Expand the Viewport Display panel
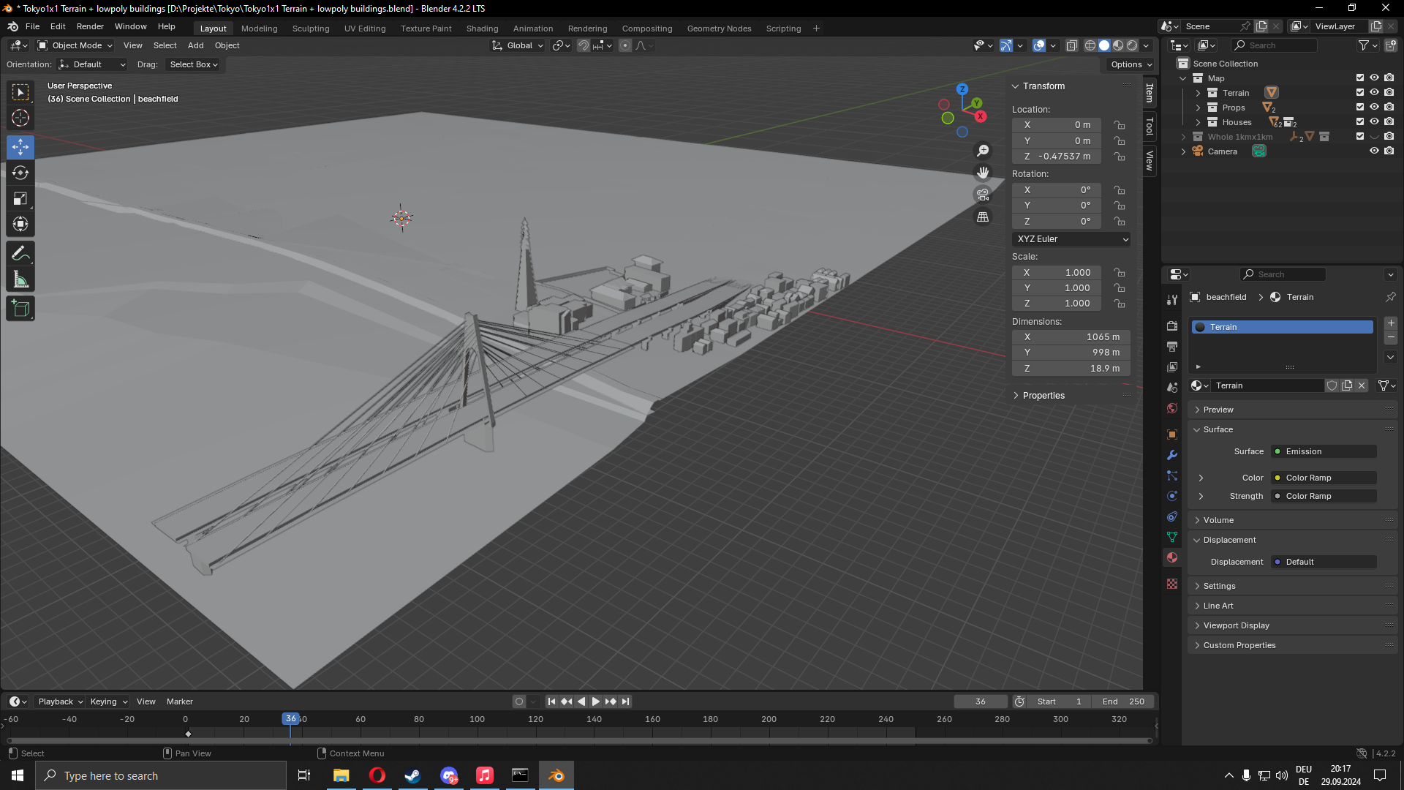Screen dimensions: 1404x790 click(1236, 625)
